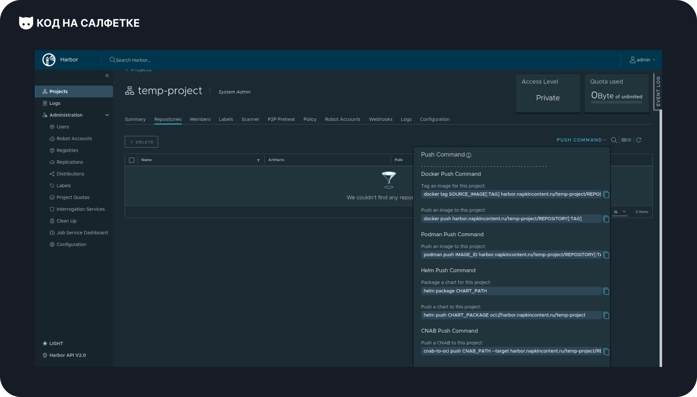This screenshot has height=397, width=697.
Task: Refresh the repositories list
Action: [639, 140]
